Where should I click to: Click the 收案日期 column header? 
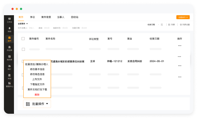[155, 39]
